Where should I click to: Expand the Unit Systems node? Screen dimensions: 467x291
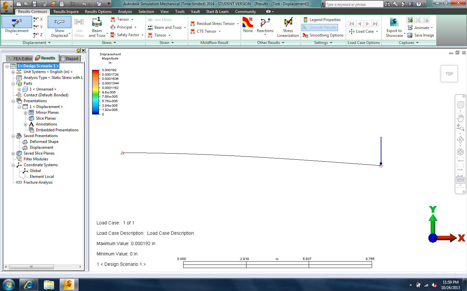click(13, 72)
